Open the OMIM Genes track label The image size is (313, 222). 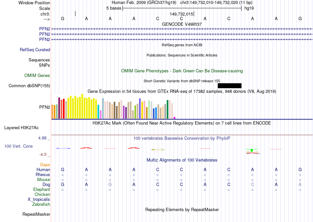(37, 75)
